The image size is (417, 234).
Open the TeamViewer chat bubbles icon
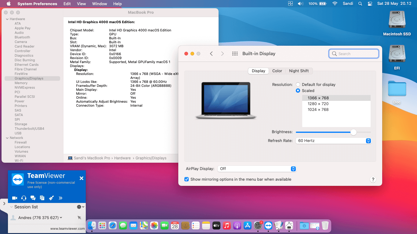(33, 198)
